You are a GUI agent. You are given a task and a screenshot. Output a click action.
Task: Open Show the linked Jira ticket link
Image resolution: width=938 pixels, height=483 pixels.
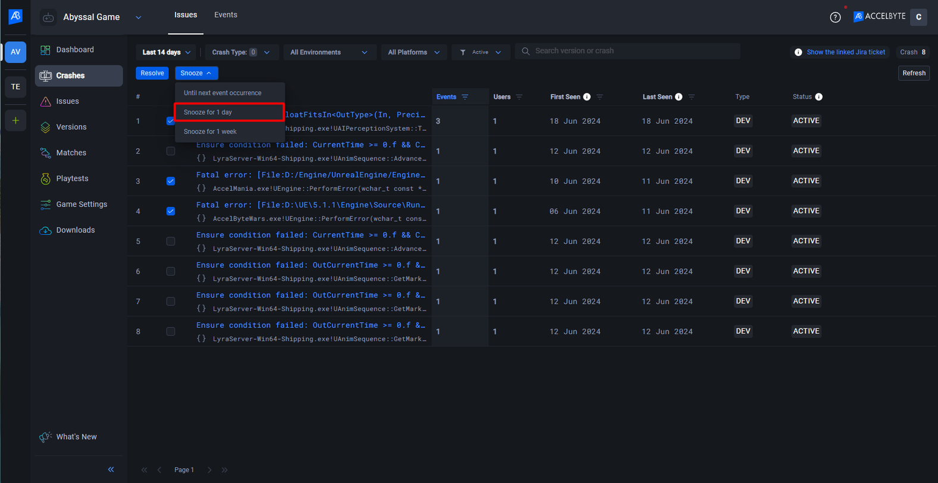pos(846,52)
